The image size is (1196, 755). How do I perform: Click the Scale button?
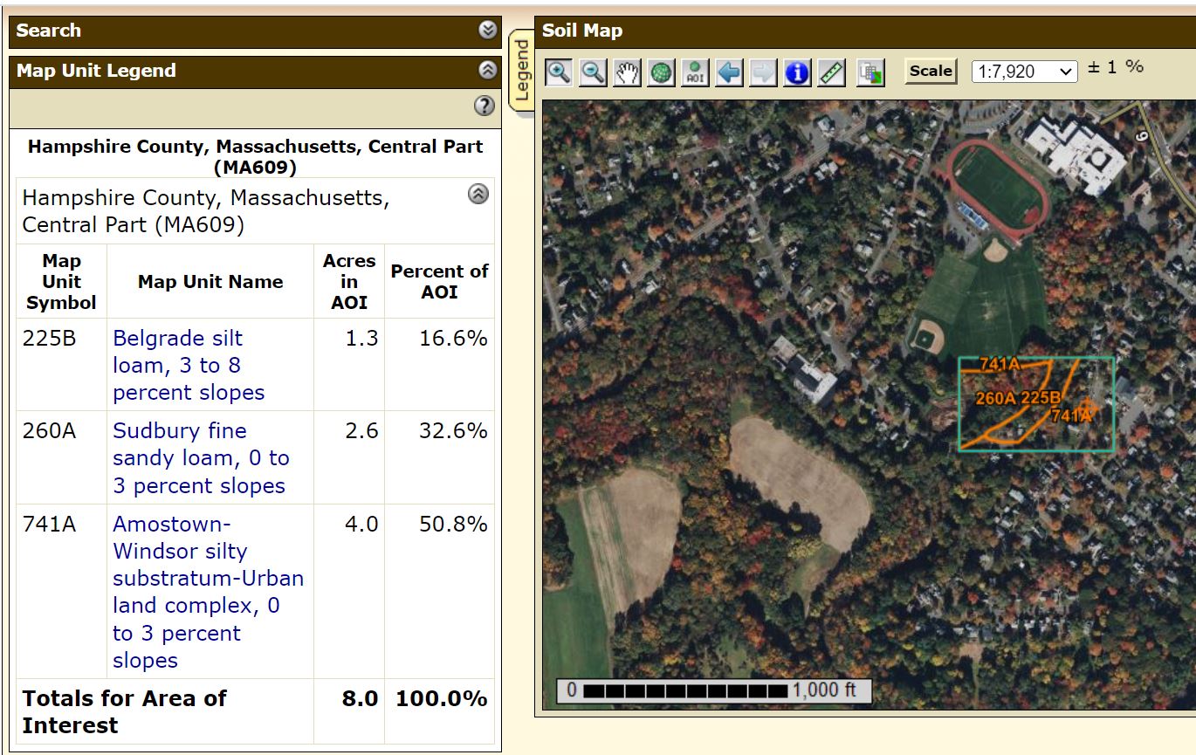pyautogui.click(x=931, y=71)
